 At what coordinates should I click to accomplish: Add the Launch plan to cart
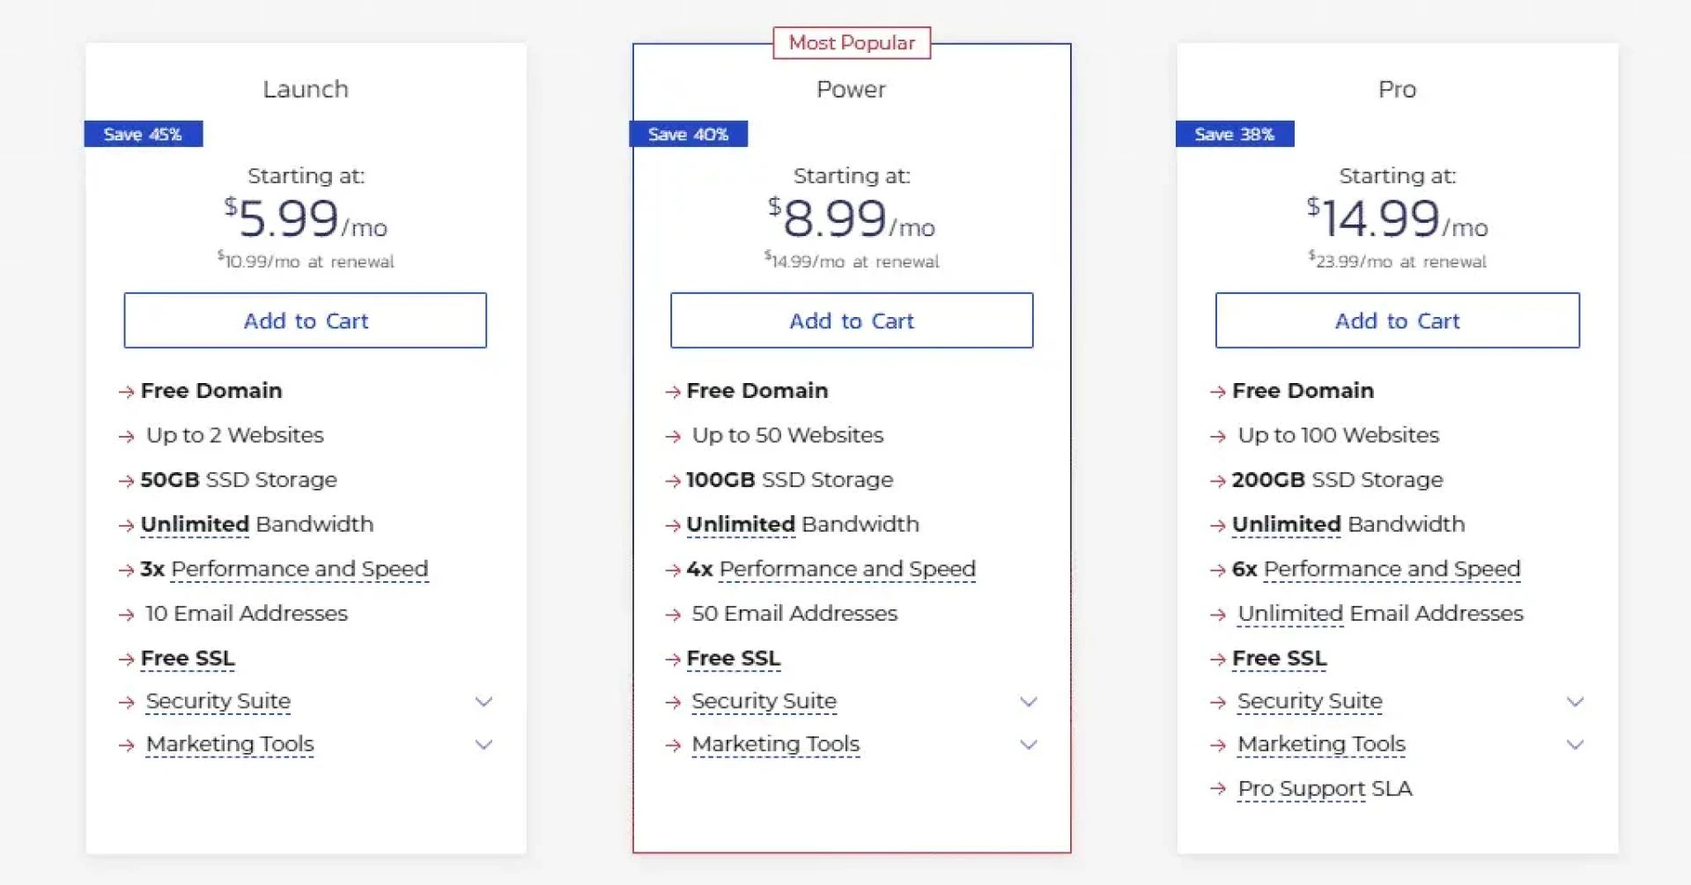pyautogui.click(x=305, y=321)
